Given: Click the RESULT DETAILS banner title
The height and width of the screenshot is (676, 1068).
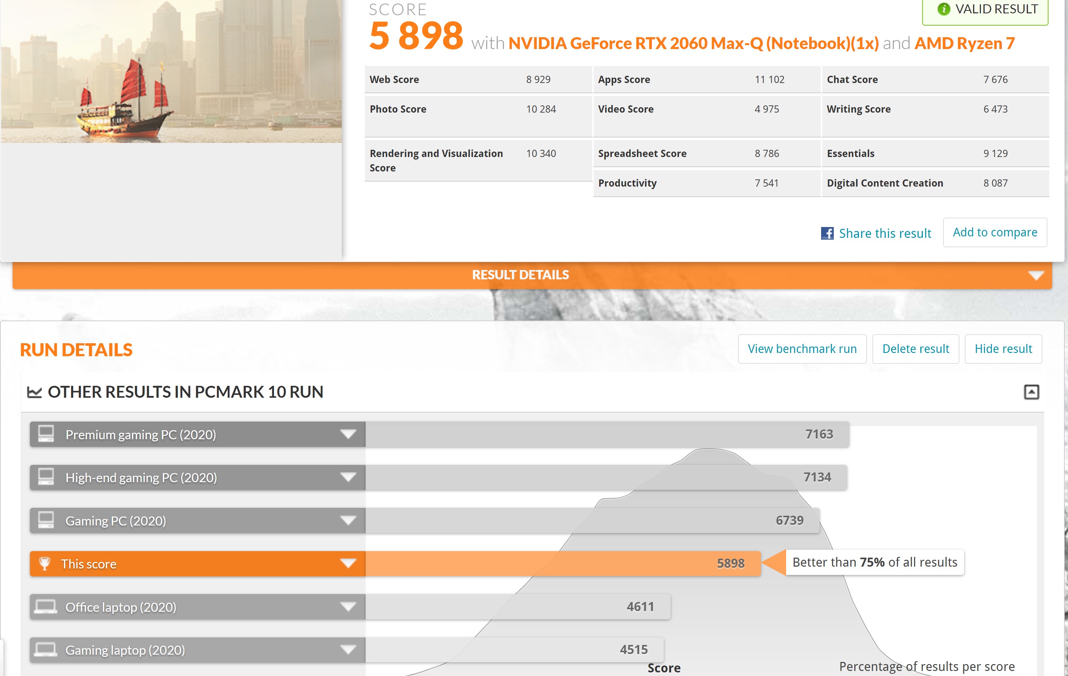Looking at the screenshot, I should coord(520,275).
